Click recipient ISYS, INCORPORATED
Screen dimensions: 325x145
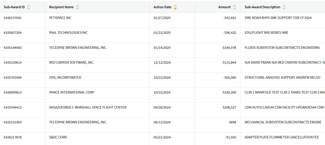pyautogui.click(x=65, y=77)
